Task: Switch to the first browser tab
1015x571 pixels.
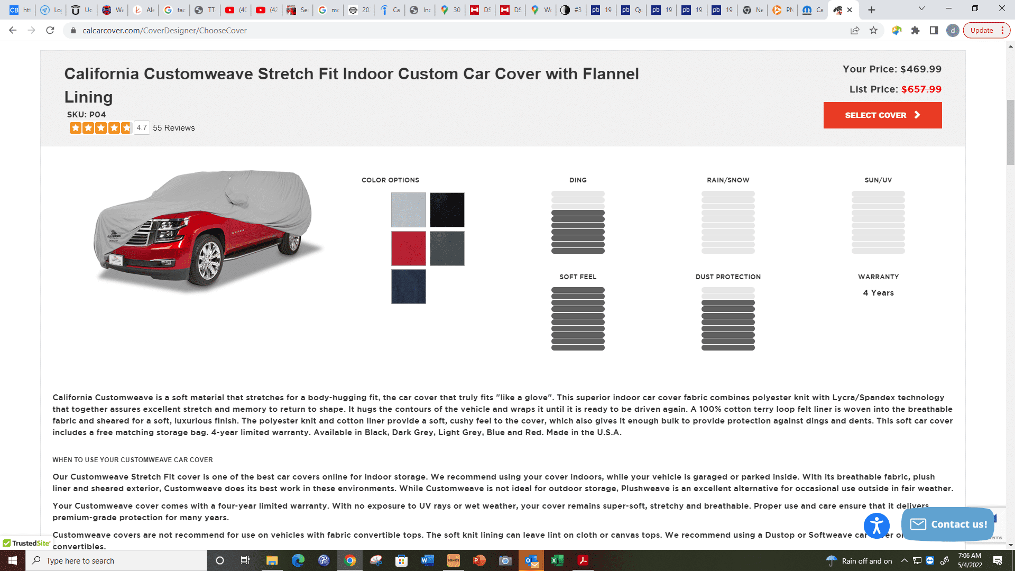Action: pyautogui.click(x=20, y=10)
